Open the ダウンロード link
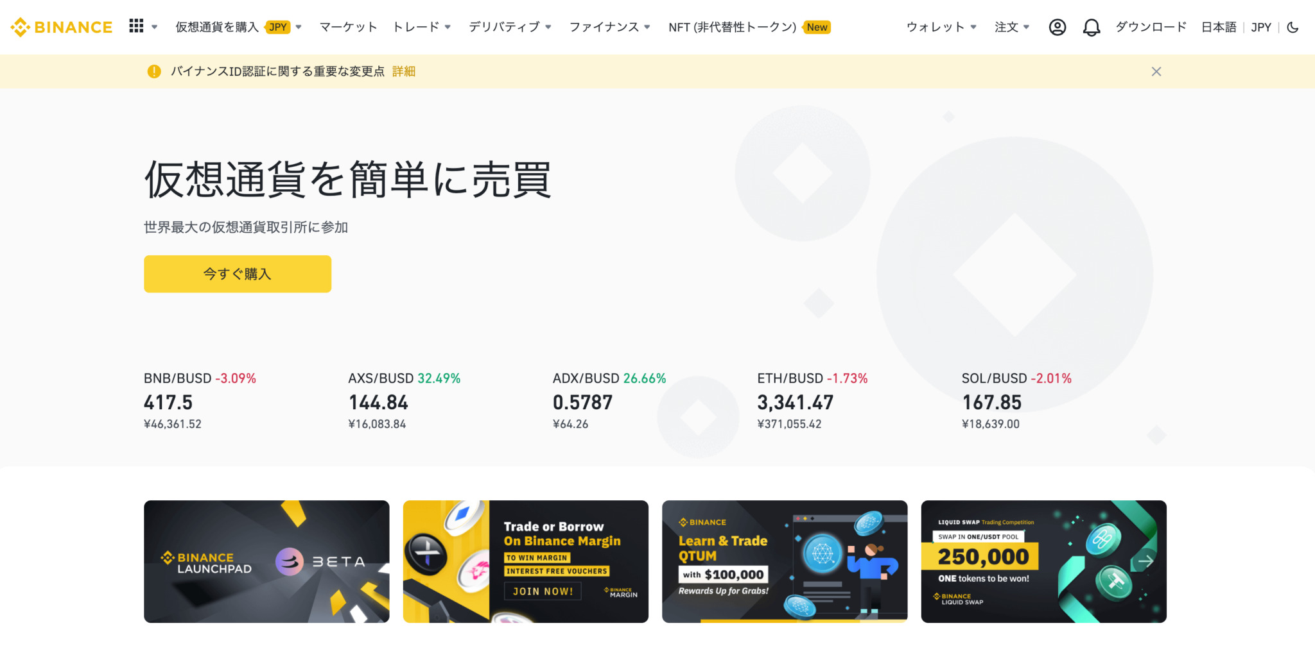1315x651 pixels. [x=1151, y=27]
